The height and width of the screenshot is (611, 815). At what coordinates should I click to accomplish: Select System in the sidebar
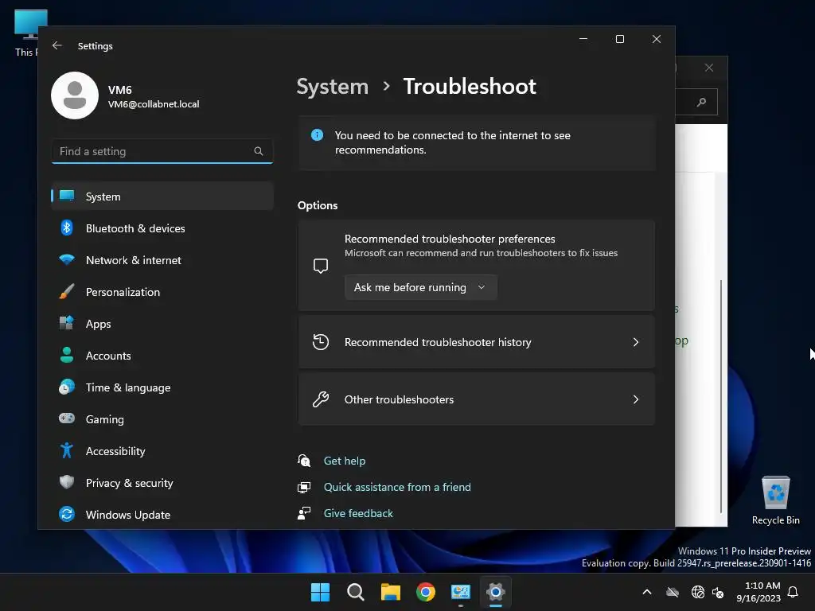162,197
